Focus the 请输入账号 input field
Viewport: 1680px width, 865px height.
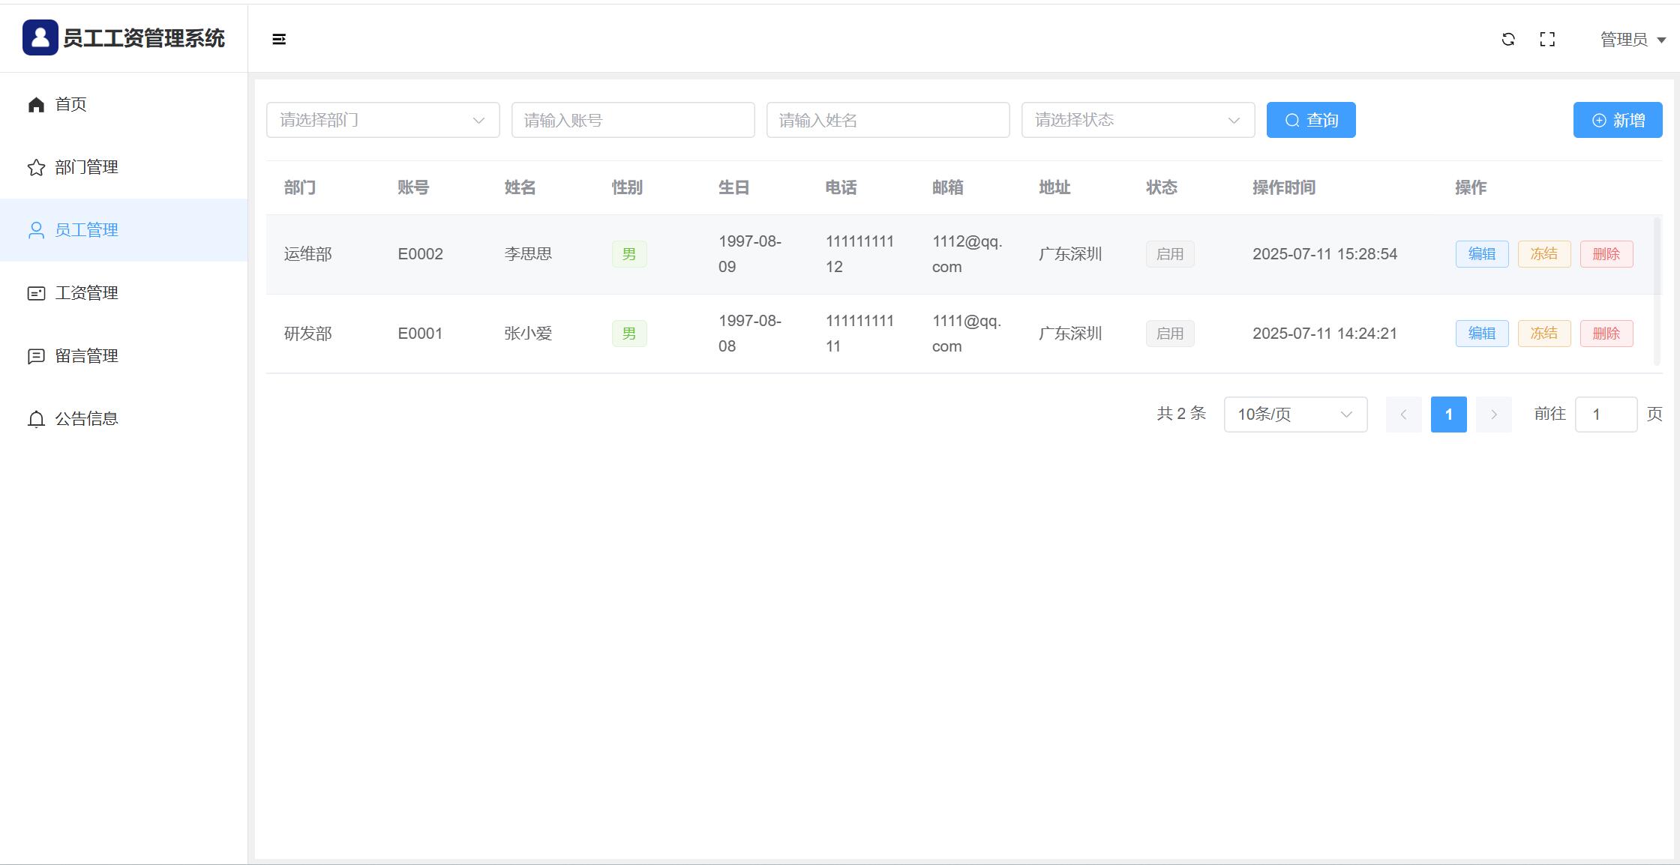pyautogui.click(x=632, y=120)
